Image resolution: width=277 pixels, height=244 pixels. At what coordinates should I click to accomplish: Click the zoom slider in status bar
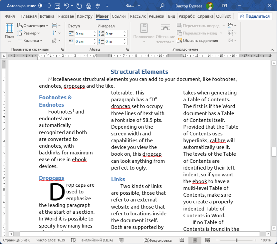click(236, 240)
